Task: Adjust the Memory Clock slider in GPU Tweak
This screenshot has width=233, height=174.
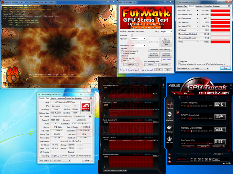Action: [191, 131]
